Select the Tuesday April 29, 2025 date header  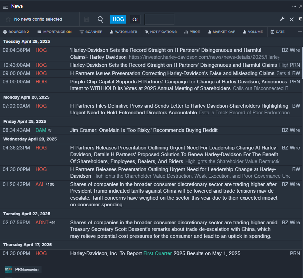point(27,42)
